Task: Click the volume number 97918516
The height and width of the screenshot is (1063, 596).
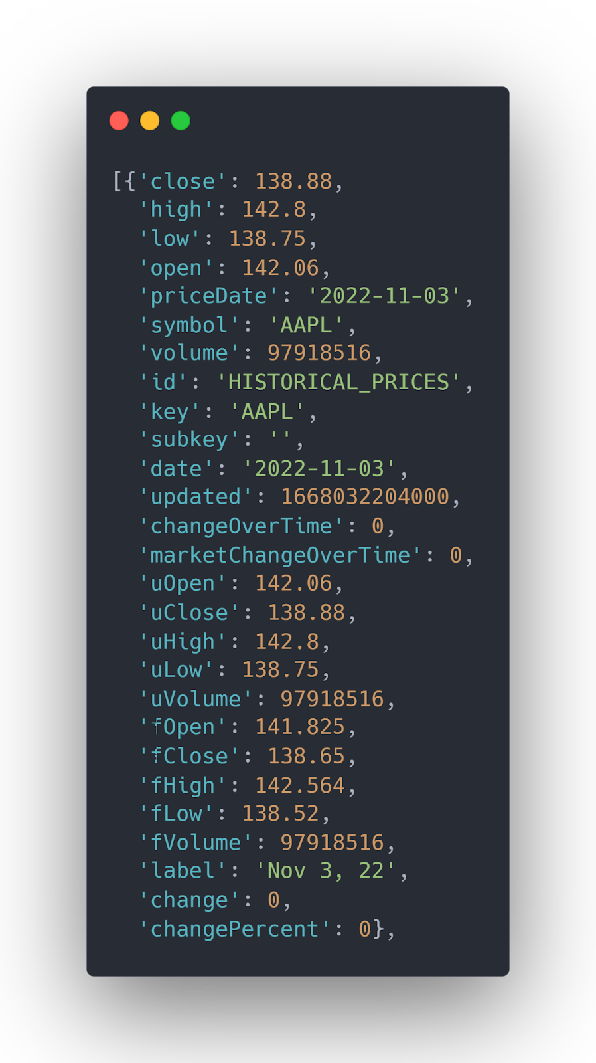Action: 319,353
